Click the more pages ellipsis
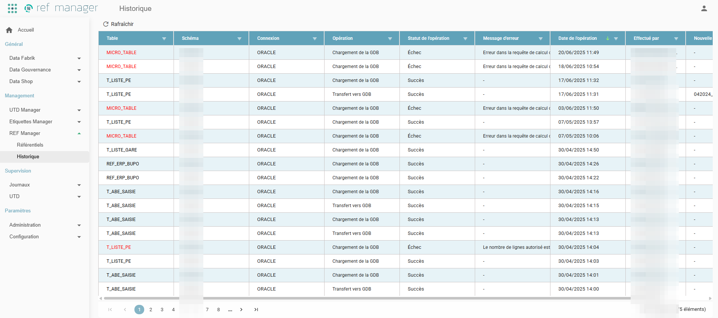Image resolution: width=718 pixels, height=318 pixels. tap(230, 310)
